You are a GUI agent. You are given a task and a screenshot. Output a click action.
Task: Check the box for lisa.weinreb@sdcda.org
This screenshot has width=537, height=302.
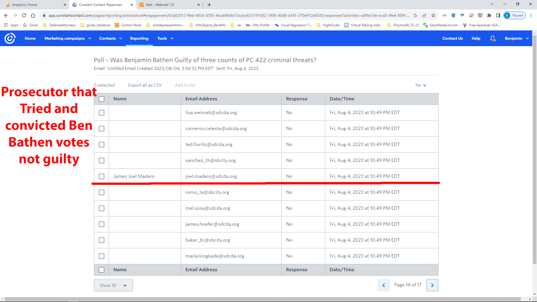click(x=102, y=113)
